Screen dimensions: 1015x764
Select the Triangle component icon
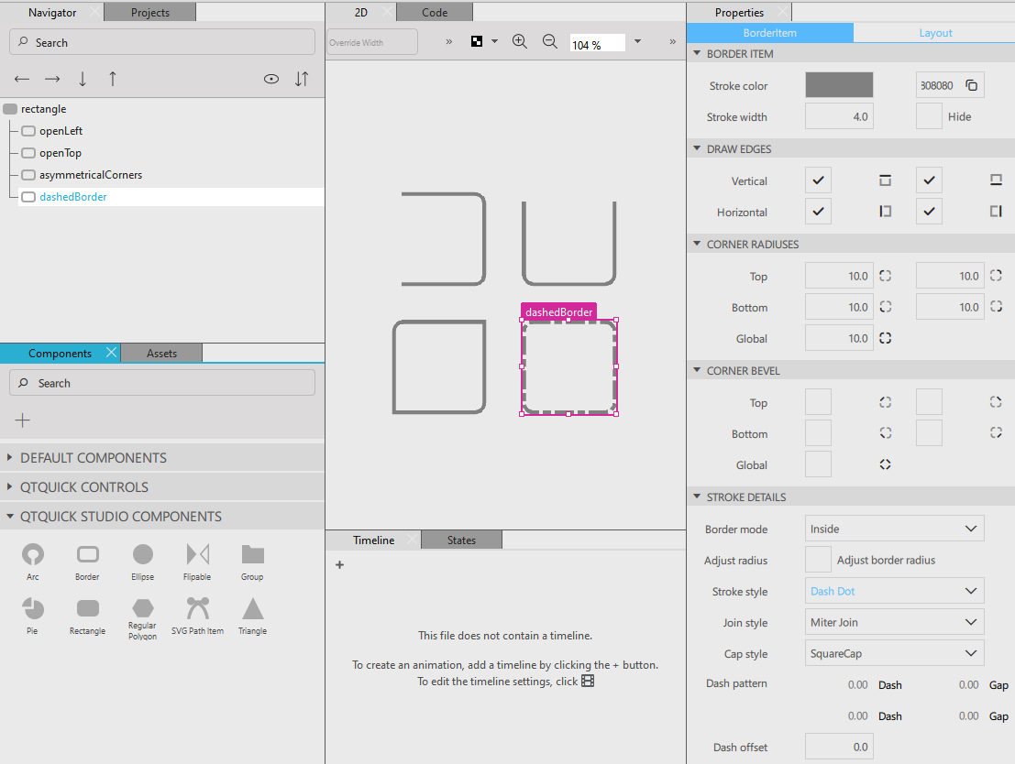tap(252, 608)
